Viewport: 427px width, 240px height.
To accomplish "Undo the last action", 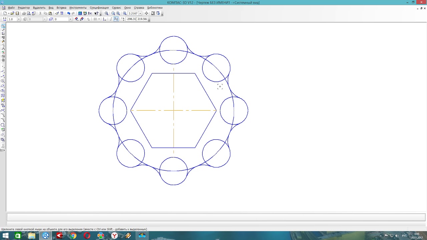I will pyautogui.click(x=69, y=13).
